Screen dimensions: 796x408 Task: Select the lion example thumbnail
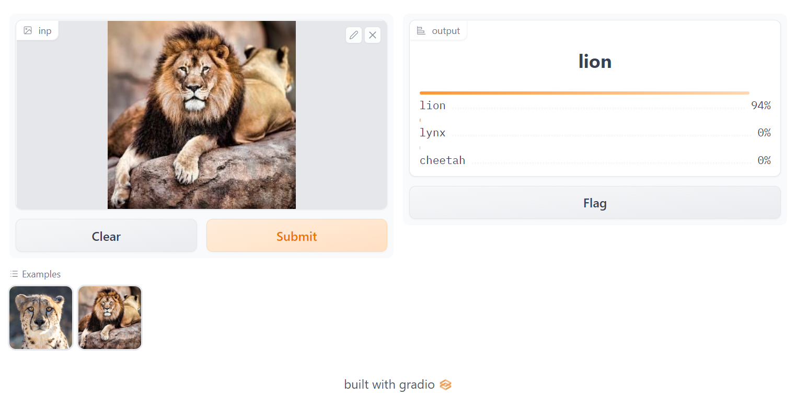pyautogui.click(x=110, y=318)
